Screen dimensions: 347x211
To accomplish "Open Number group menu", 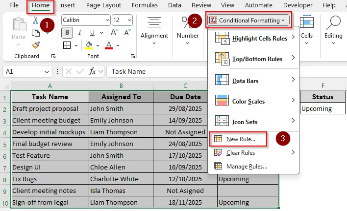I will click(188, 31).
